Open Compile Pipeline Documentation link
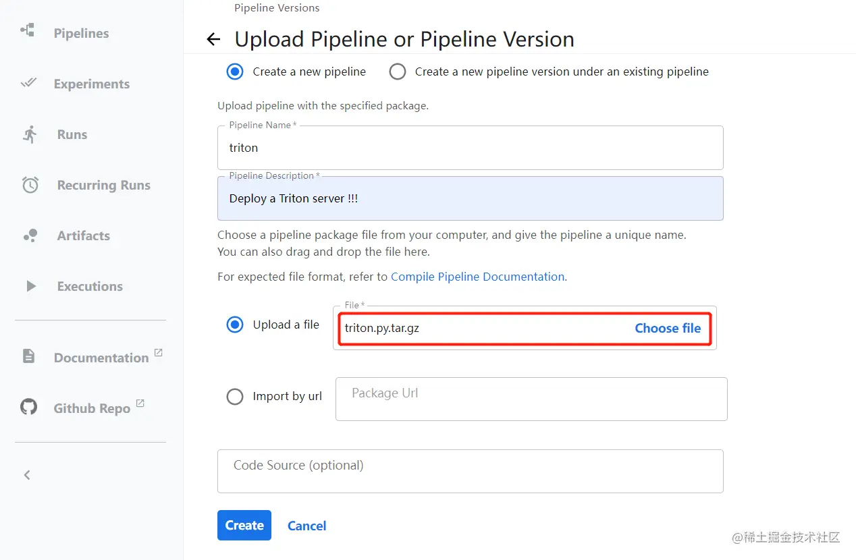 coord(477,277)
